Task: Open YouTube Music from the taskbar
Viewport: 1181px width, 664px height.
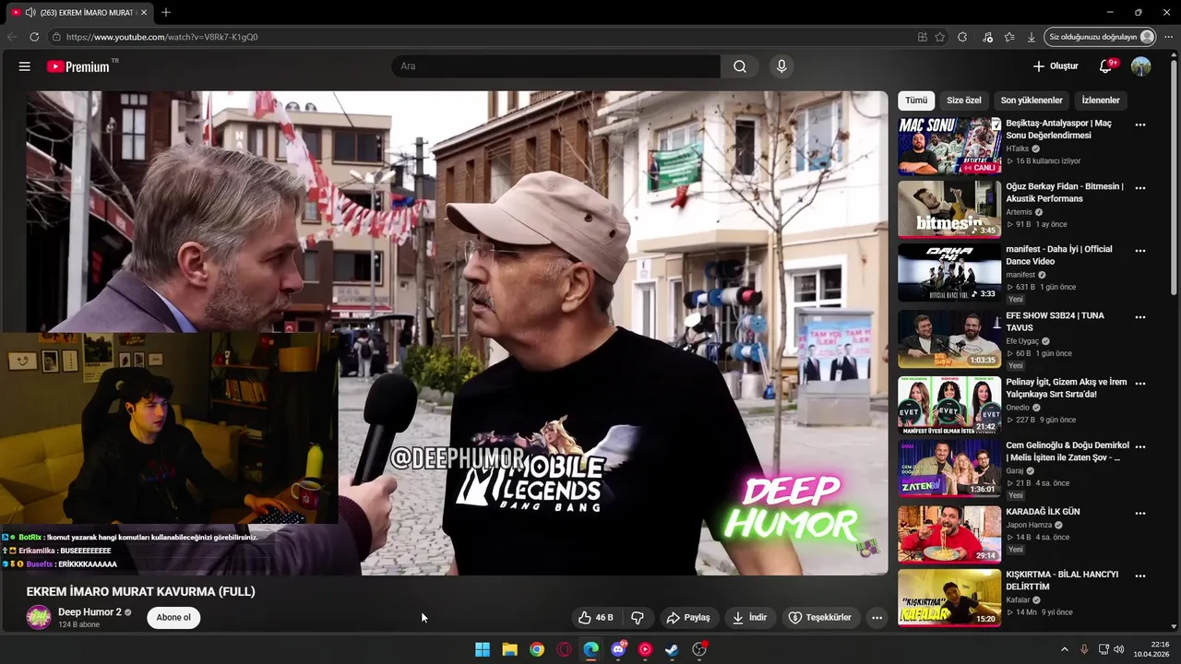Action: point(645,649)
